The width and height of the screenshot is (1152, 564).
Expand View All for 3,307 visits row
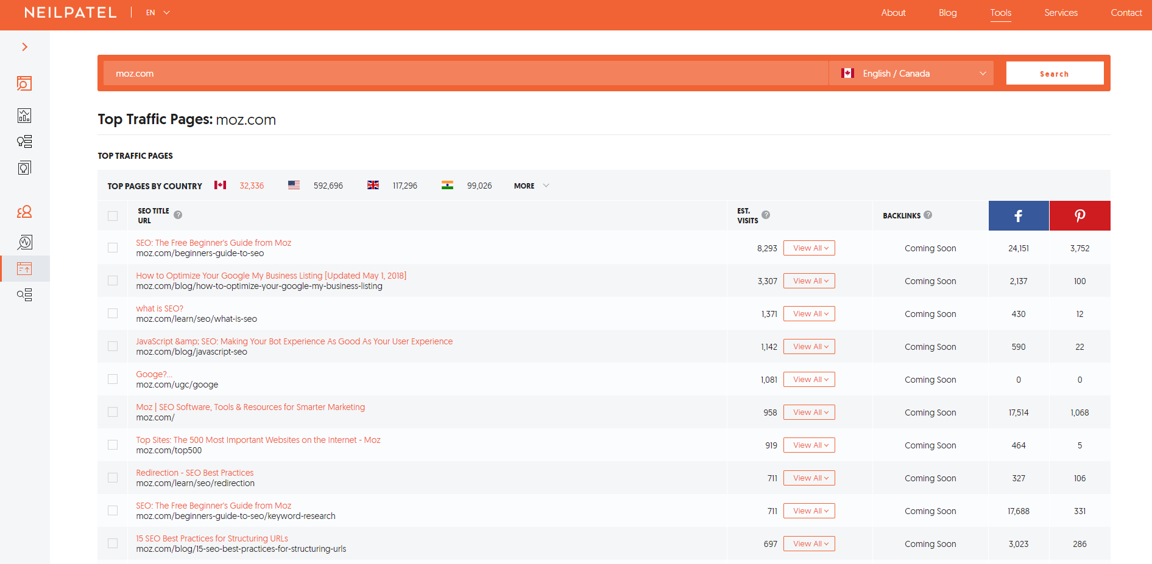[x=809, y=281]
